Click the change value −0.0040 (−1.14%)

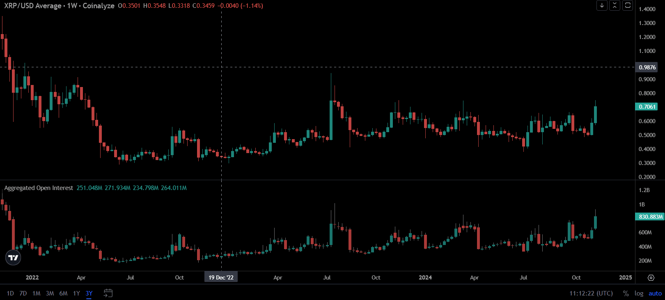pos(240,6)
